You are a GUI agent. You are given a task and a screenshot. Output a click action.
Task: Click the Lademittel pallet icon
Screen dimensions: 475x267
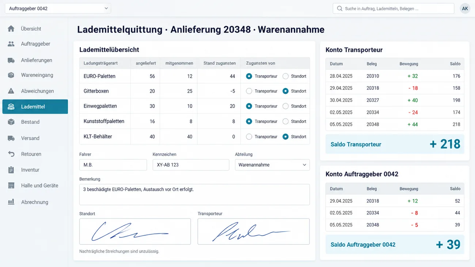(11, 107)
